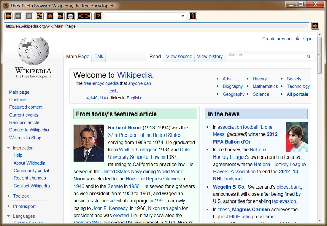
Task: Open the Society portal link
Action: [x=294, y=79]
